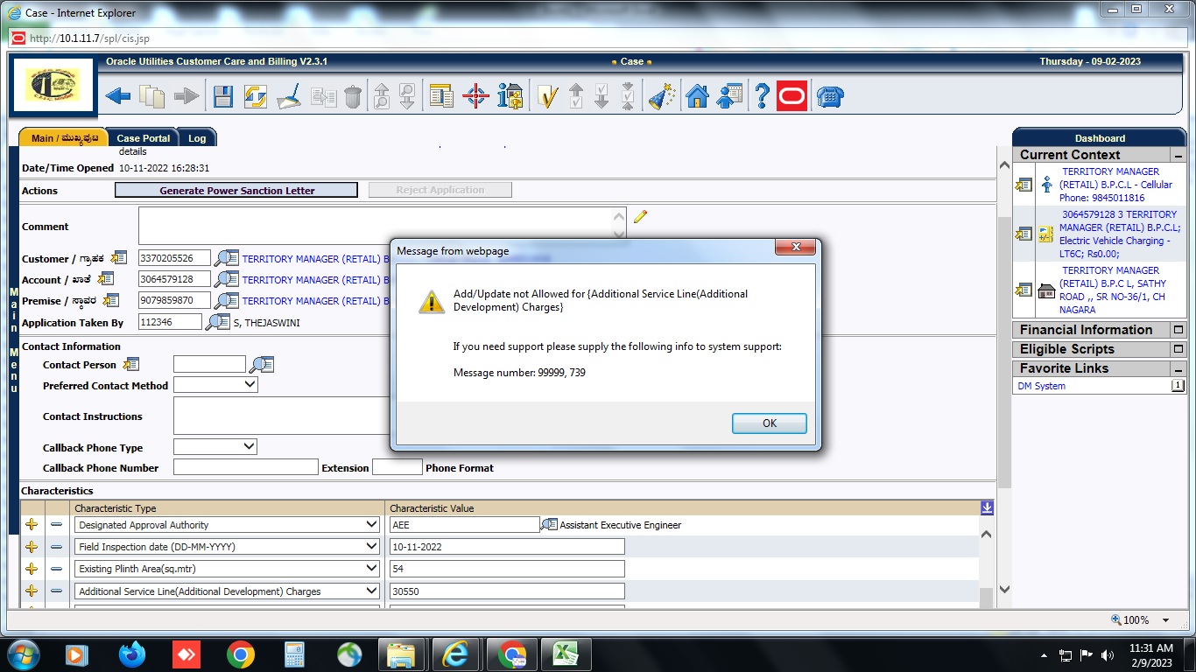Click OK in the message dialog
This screenshot has height=672, width=1196.
[x=769, y=423]
